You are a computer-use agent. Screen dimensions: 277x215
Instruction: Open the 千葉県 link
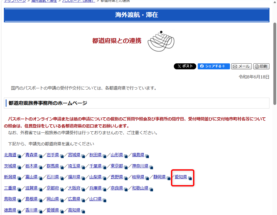[96, 166]
